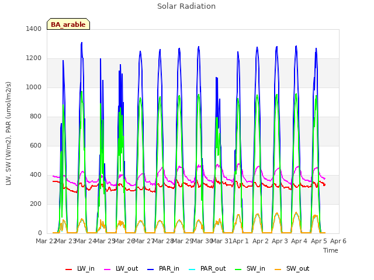Click the red LW_in legend swatch
The image size is (374, 280).
[69, 269]
